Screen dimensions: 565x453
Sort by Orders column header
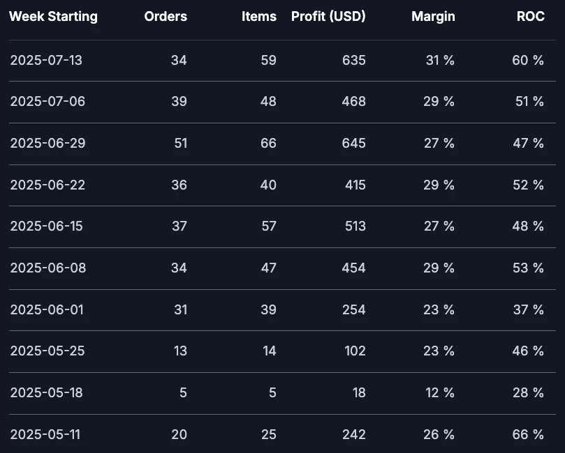coord(166,16)
